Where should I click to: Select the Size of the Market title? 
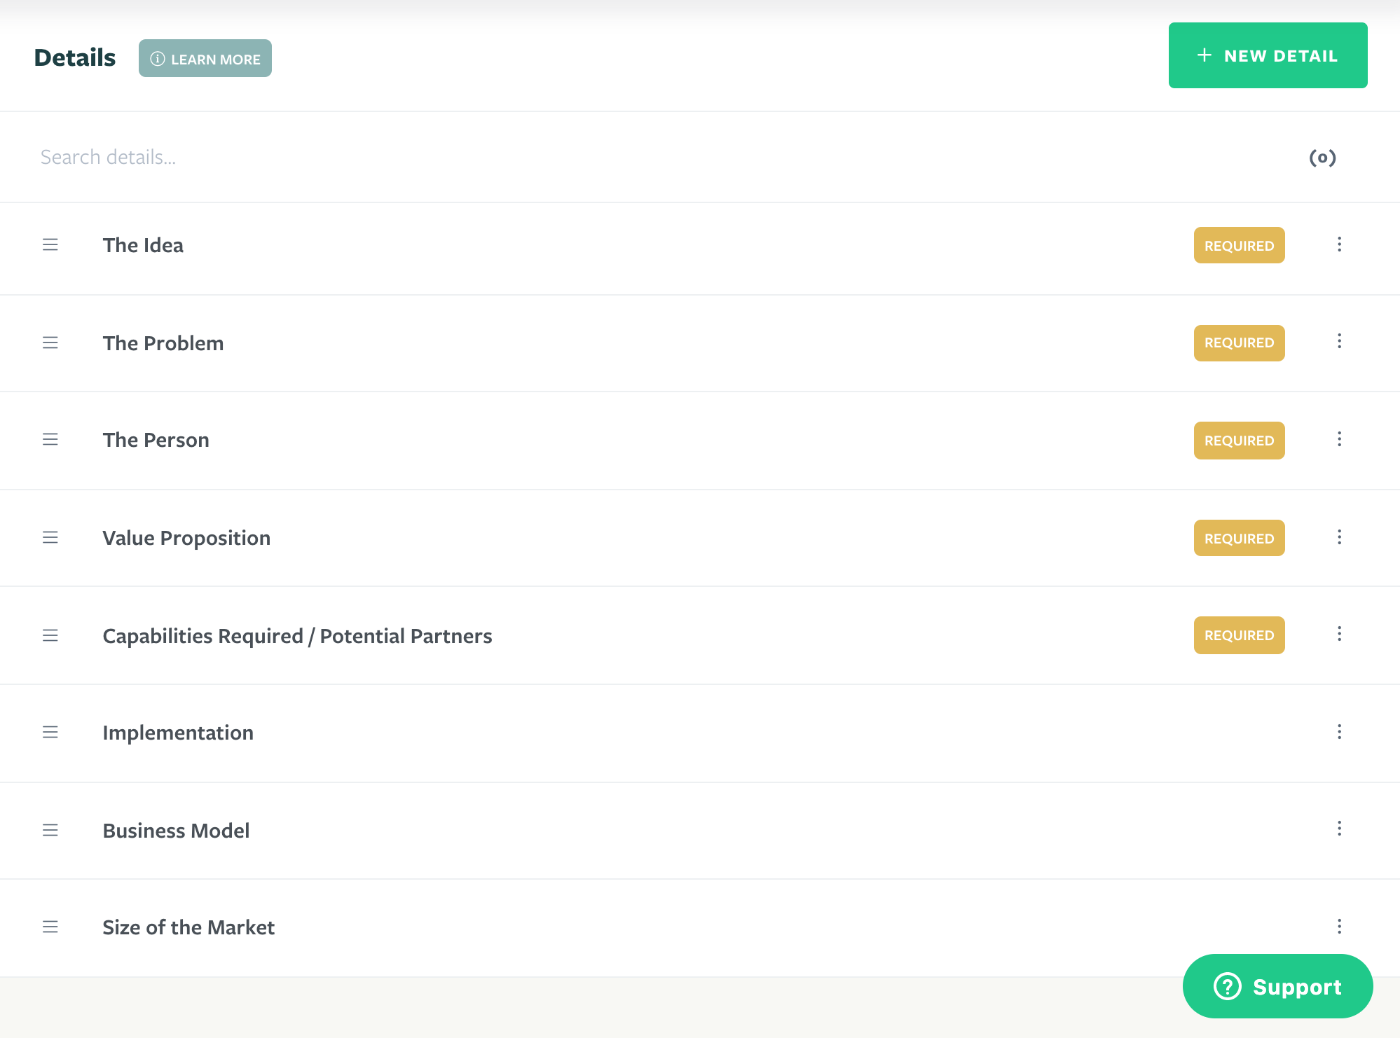coord(188,927)
